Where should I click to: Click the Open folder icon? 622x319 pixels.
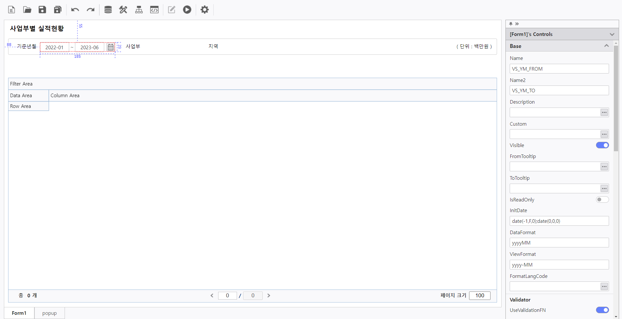[27, 10]
